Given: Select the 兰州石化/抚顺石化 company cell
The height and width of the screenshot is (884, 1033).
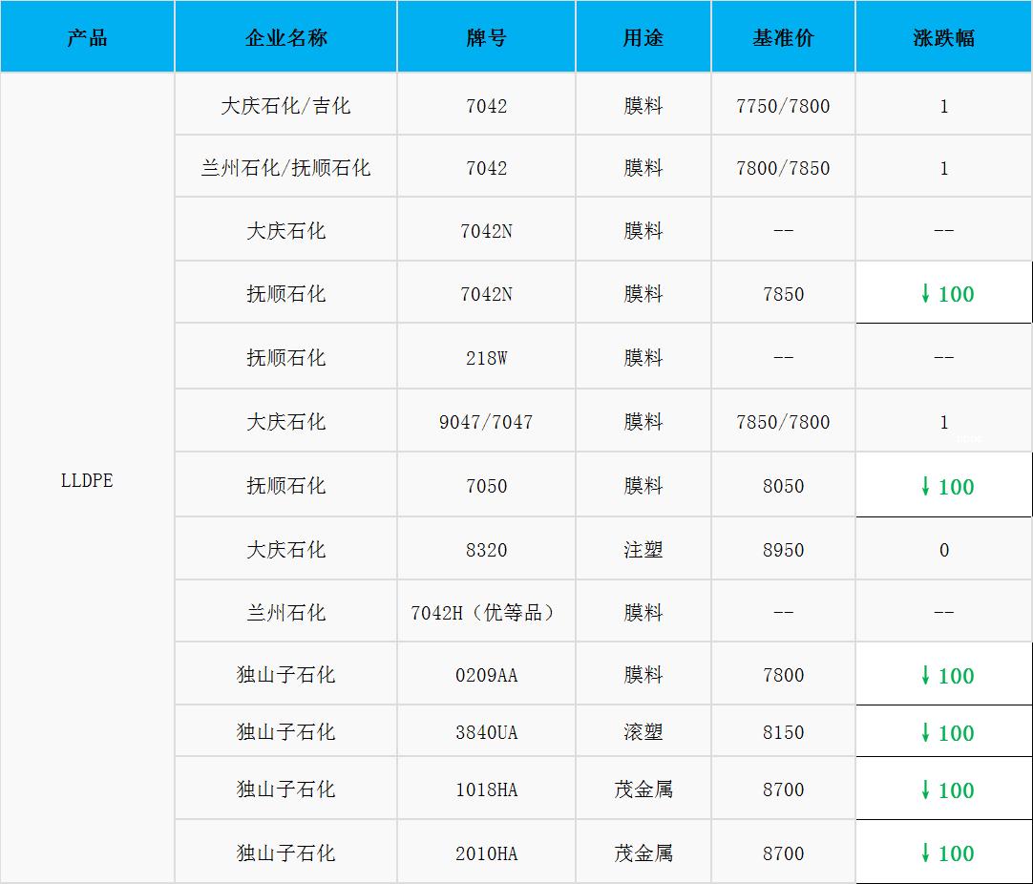Looking at the screenshot, I should (x=286, y=168).
